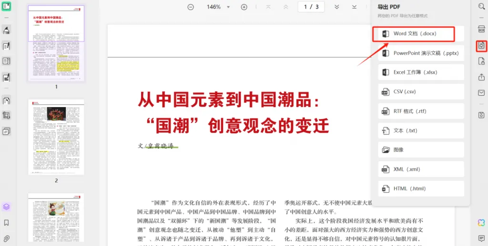The width and height of the screenshot is (488, 246).
Task: Open the bookmarks panel
Action: pyautogui.click(x=6, y=223)
